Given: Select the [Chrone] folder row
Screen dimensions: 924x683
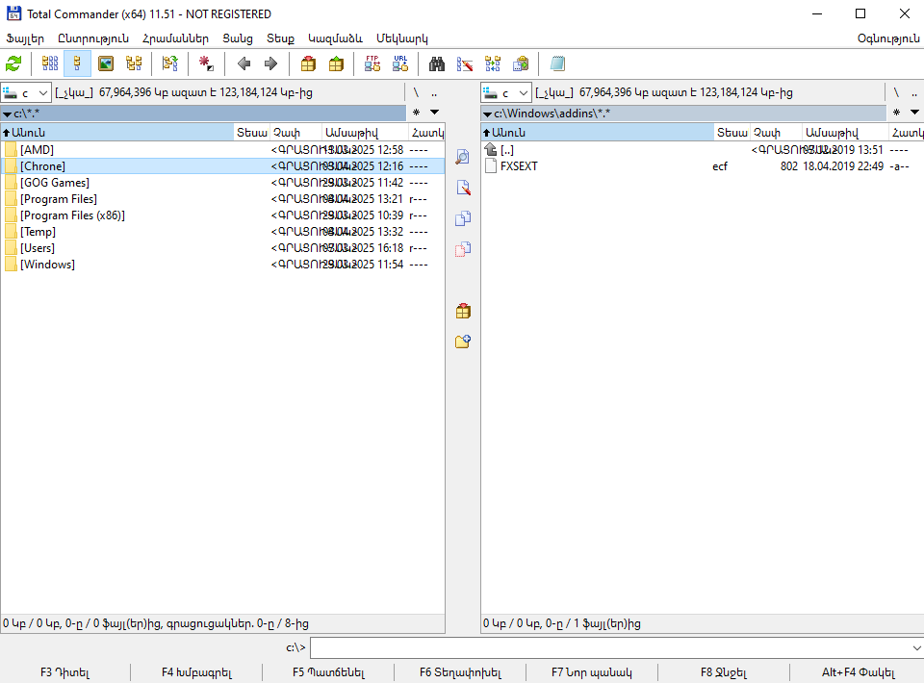Looking at the screenshot, I should tap(222, 166).
